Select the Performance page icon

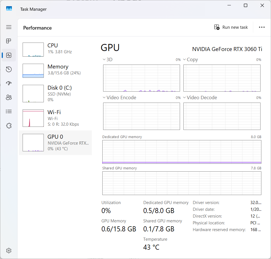(x=9, y=55)
